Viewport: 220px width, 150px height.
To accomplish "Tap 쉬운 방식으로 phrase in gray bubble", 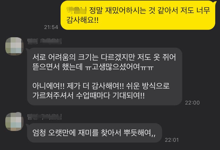I will tap(148, 86).
